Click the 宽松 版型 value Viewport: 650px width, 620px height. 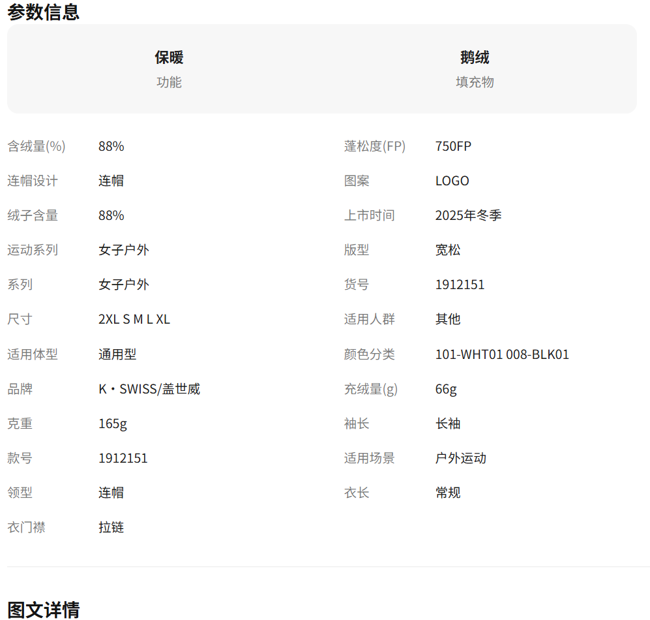(x=448, y=250)
